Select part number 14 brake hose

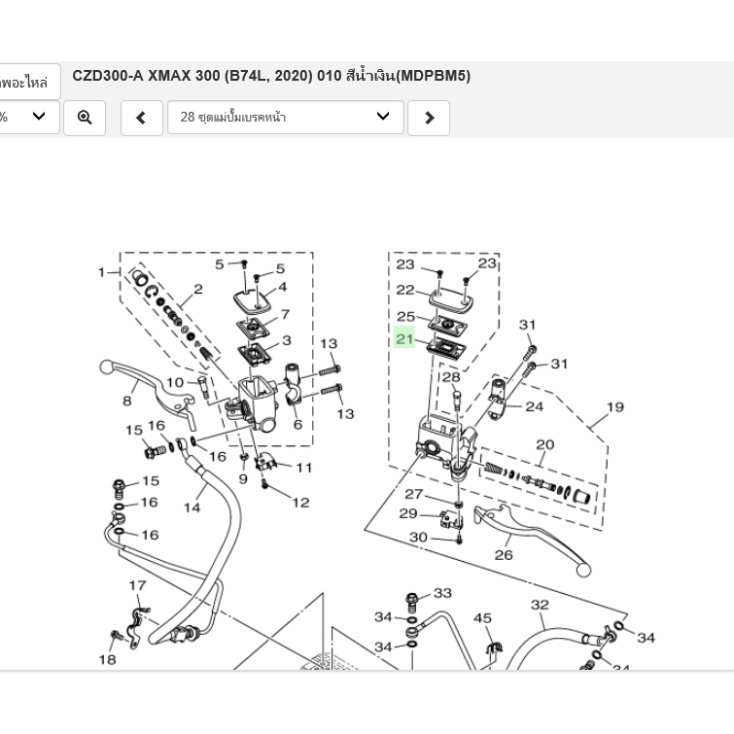coord(192,507)
